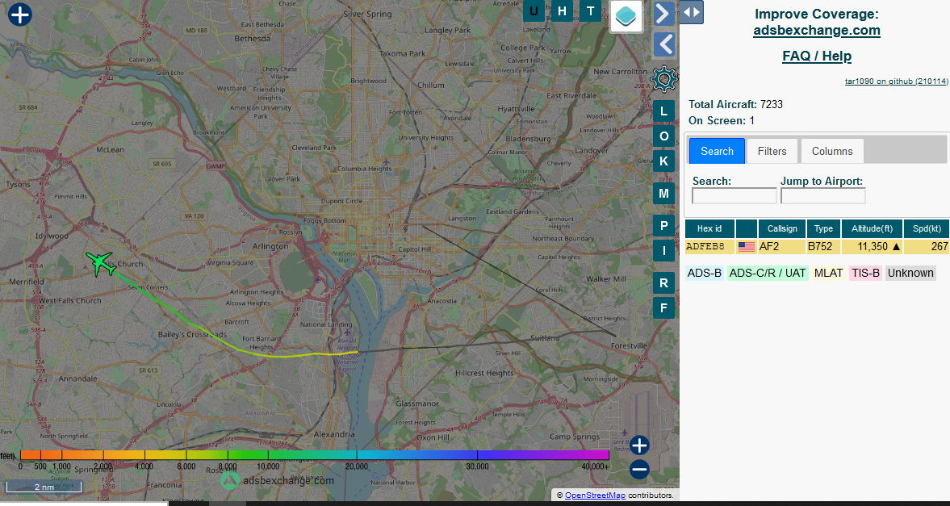
Task: Click the On Screen: 1 text
Action: coord(722,120)
